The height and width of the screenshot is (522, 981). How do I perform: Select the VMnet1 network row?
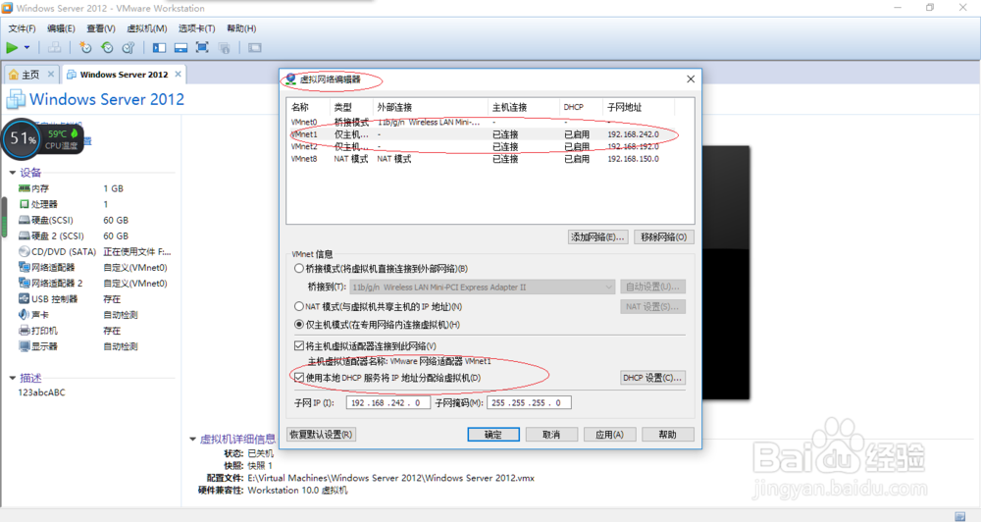point(490,134)
